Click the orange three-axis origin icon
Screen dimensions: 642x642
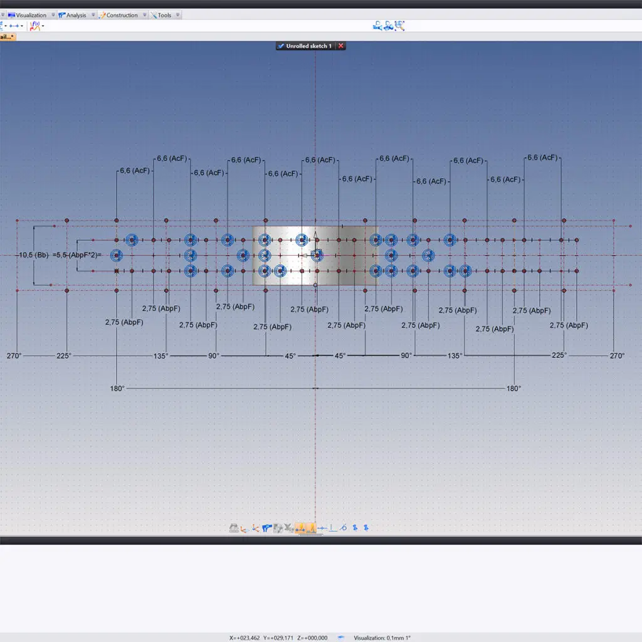(x=256, y=528)
